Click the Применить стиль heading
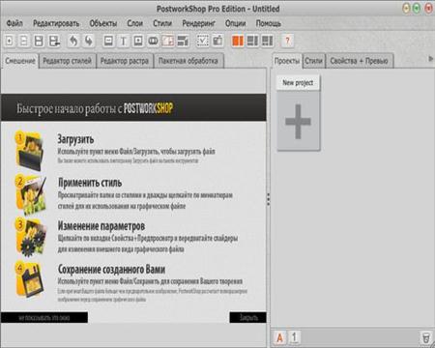The width and height of the screenshot is (435, 348). 90,183
